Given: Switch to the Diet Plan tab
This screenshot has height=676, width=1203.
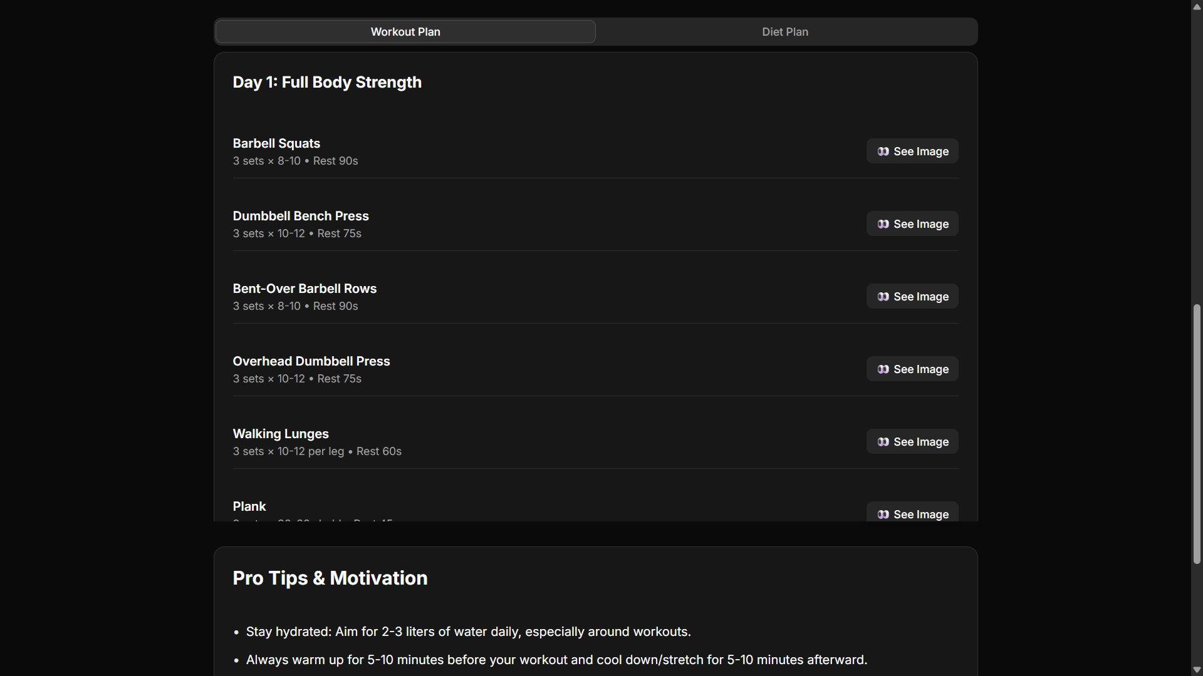Looking at the screenshot, I should 785,32.
